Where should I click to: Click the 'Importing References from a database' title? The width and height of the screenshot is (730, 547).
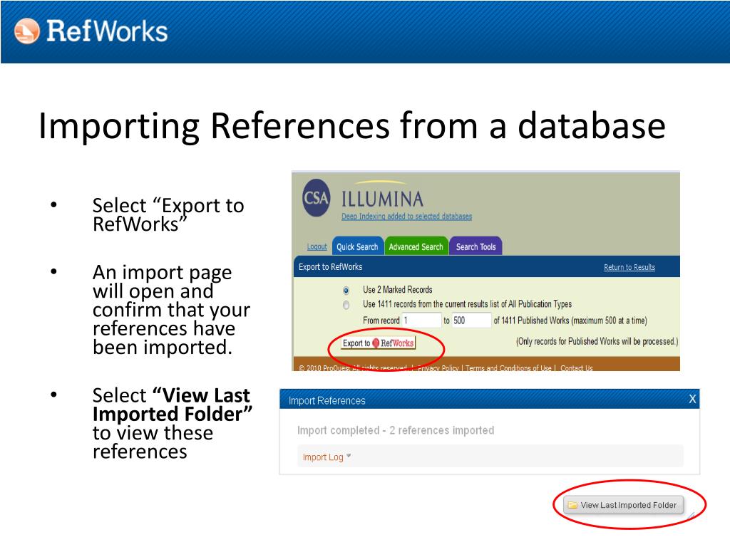352,125
